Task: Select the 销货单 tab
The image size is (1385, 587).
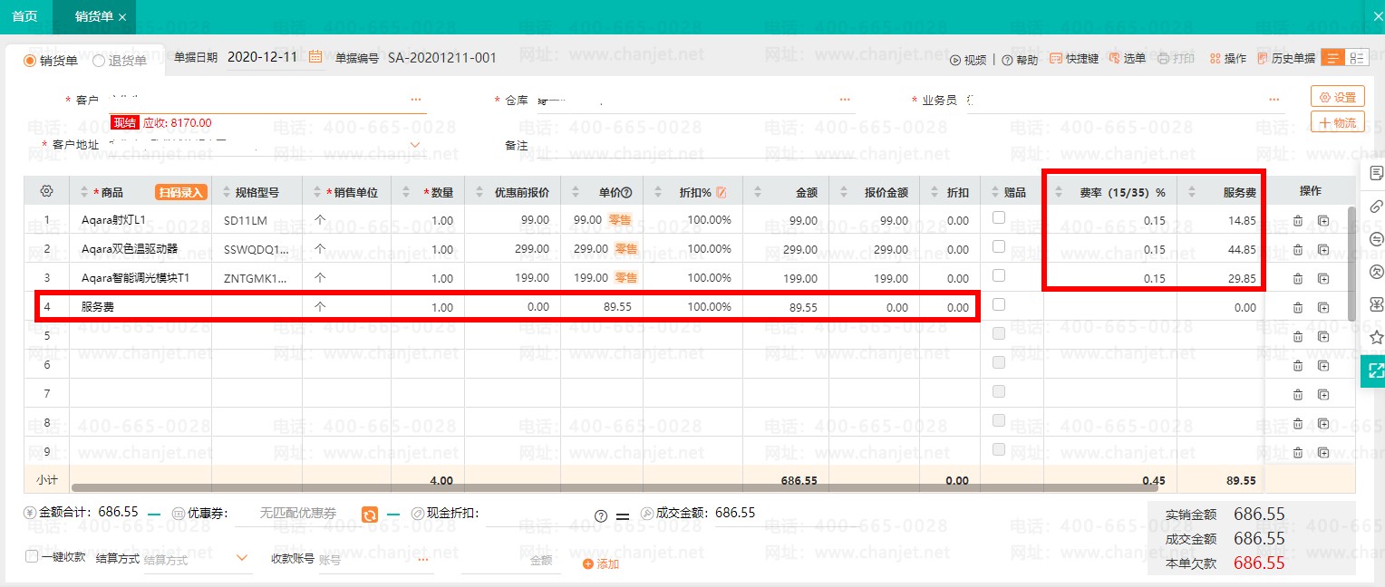Action: pos(93,16)
